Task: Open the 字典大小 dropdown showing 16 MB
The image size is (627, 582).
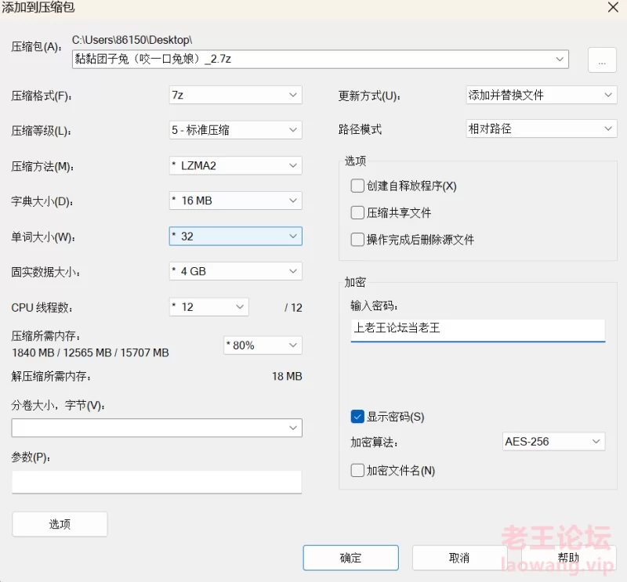Action: [236, 201]
